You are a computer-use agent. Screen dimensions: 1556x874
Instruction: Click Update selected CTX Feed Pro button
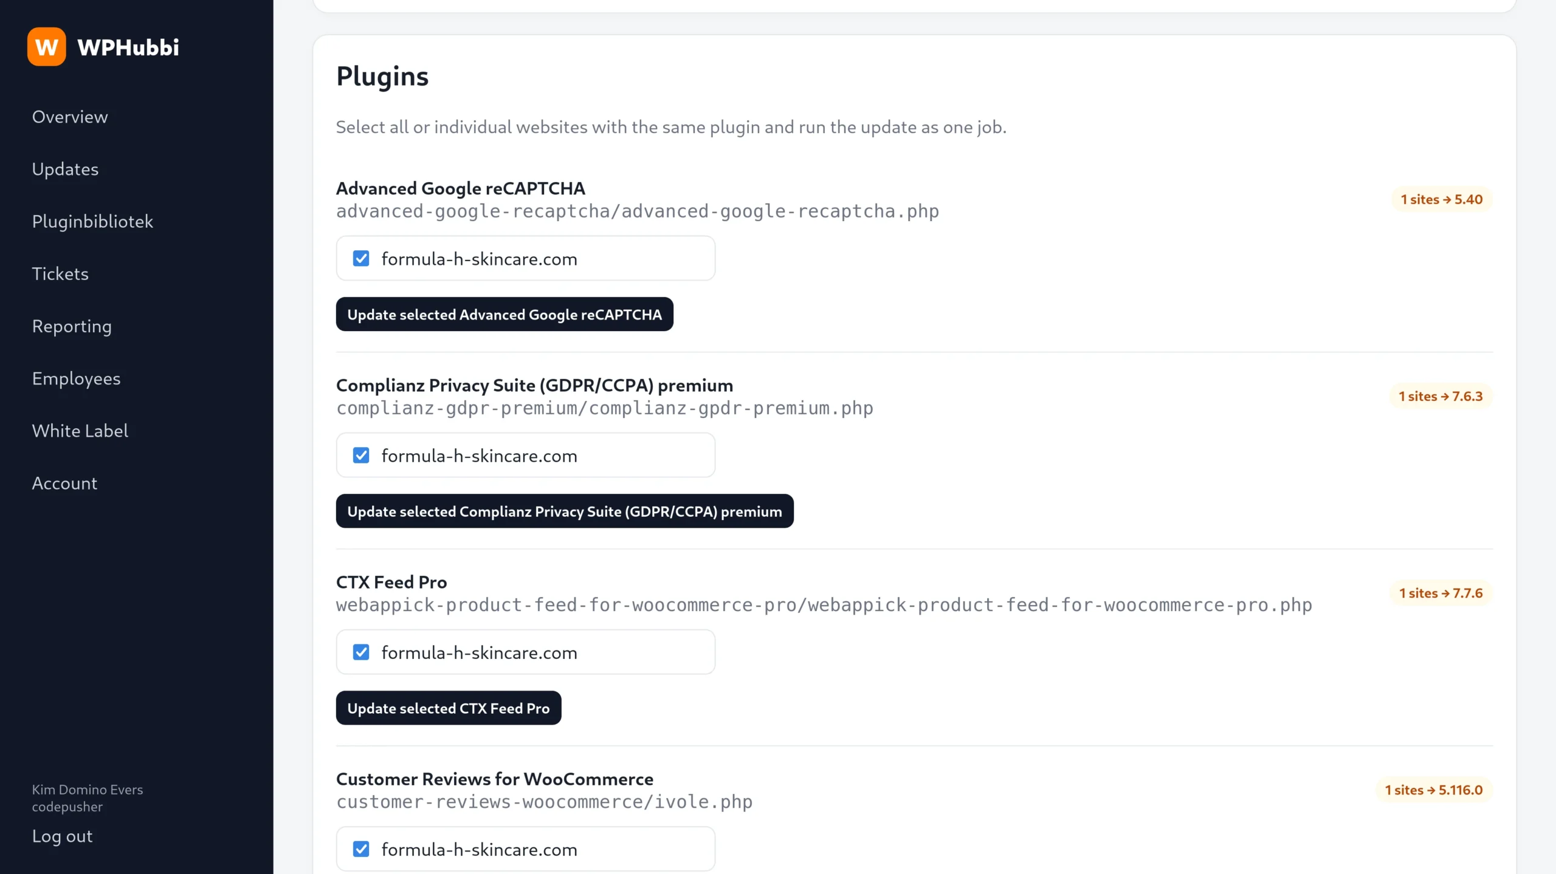[x=449, y=708]
